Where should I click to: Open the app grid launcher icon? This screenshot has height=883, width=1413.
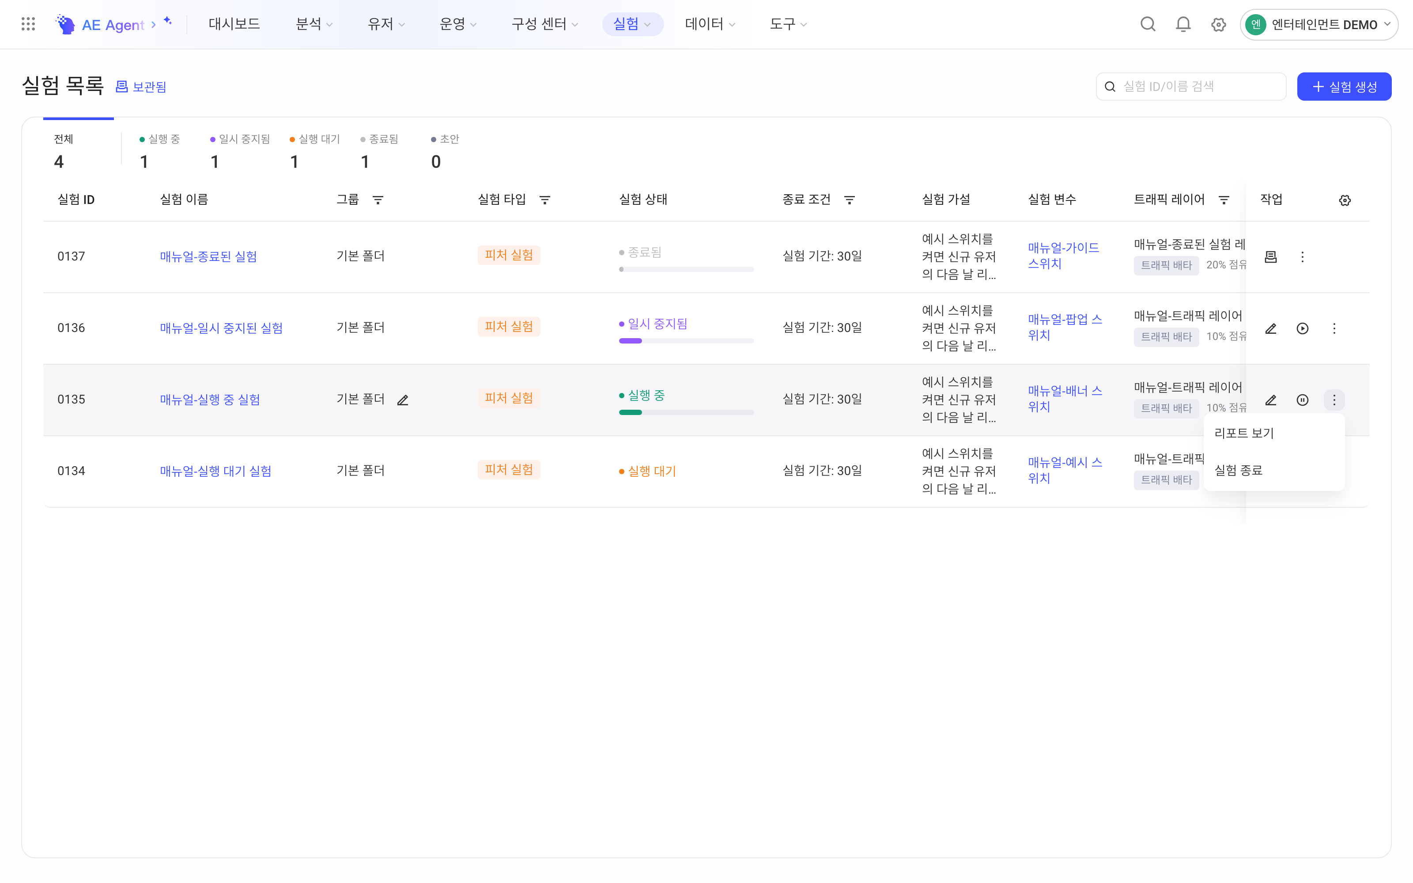click(x=28, y=24)
